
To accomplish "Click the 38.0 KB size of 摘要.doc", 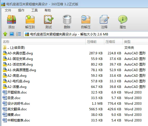I will click(x=97, y=115).
